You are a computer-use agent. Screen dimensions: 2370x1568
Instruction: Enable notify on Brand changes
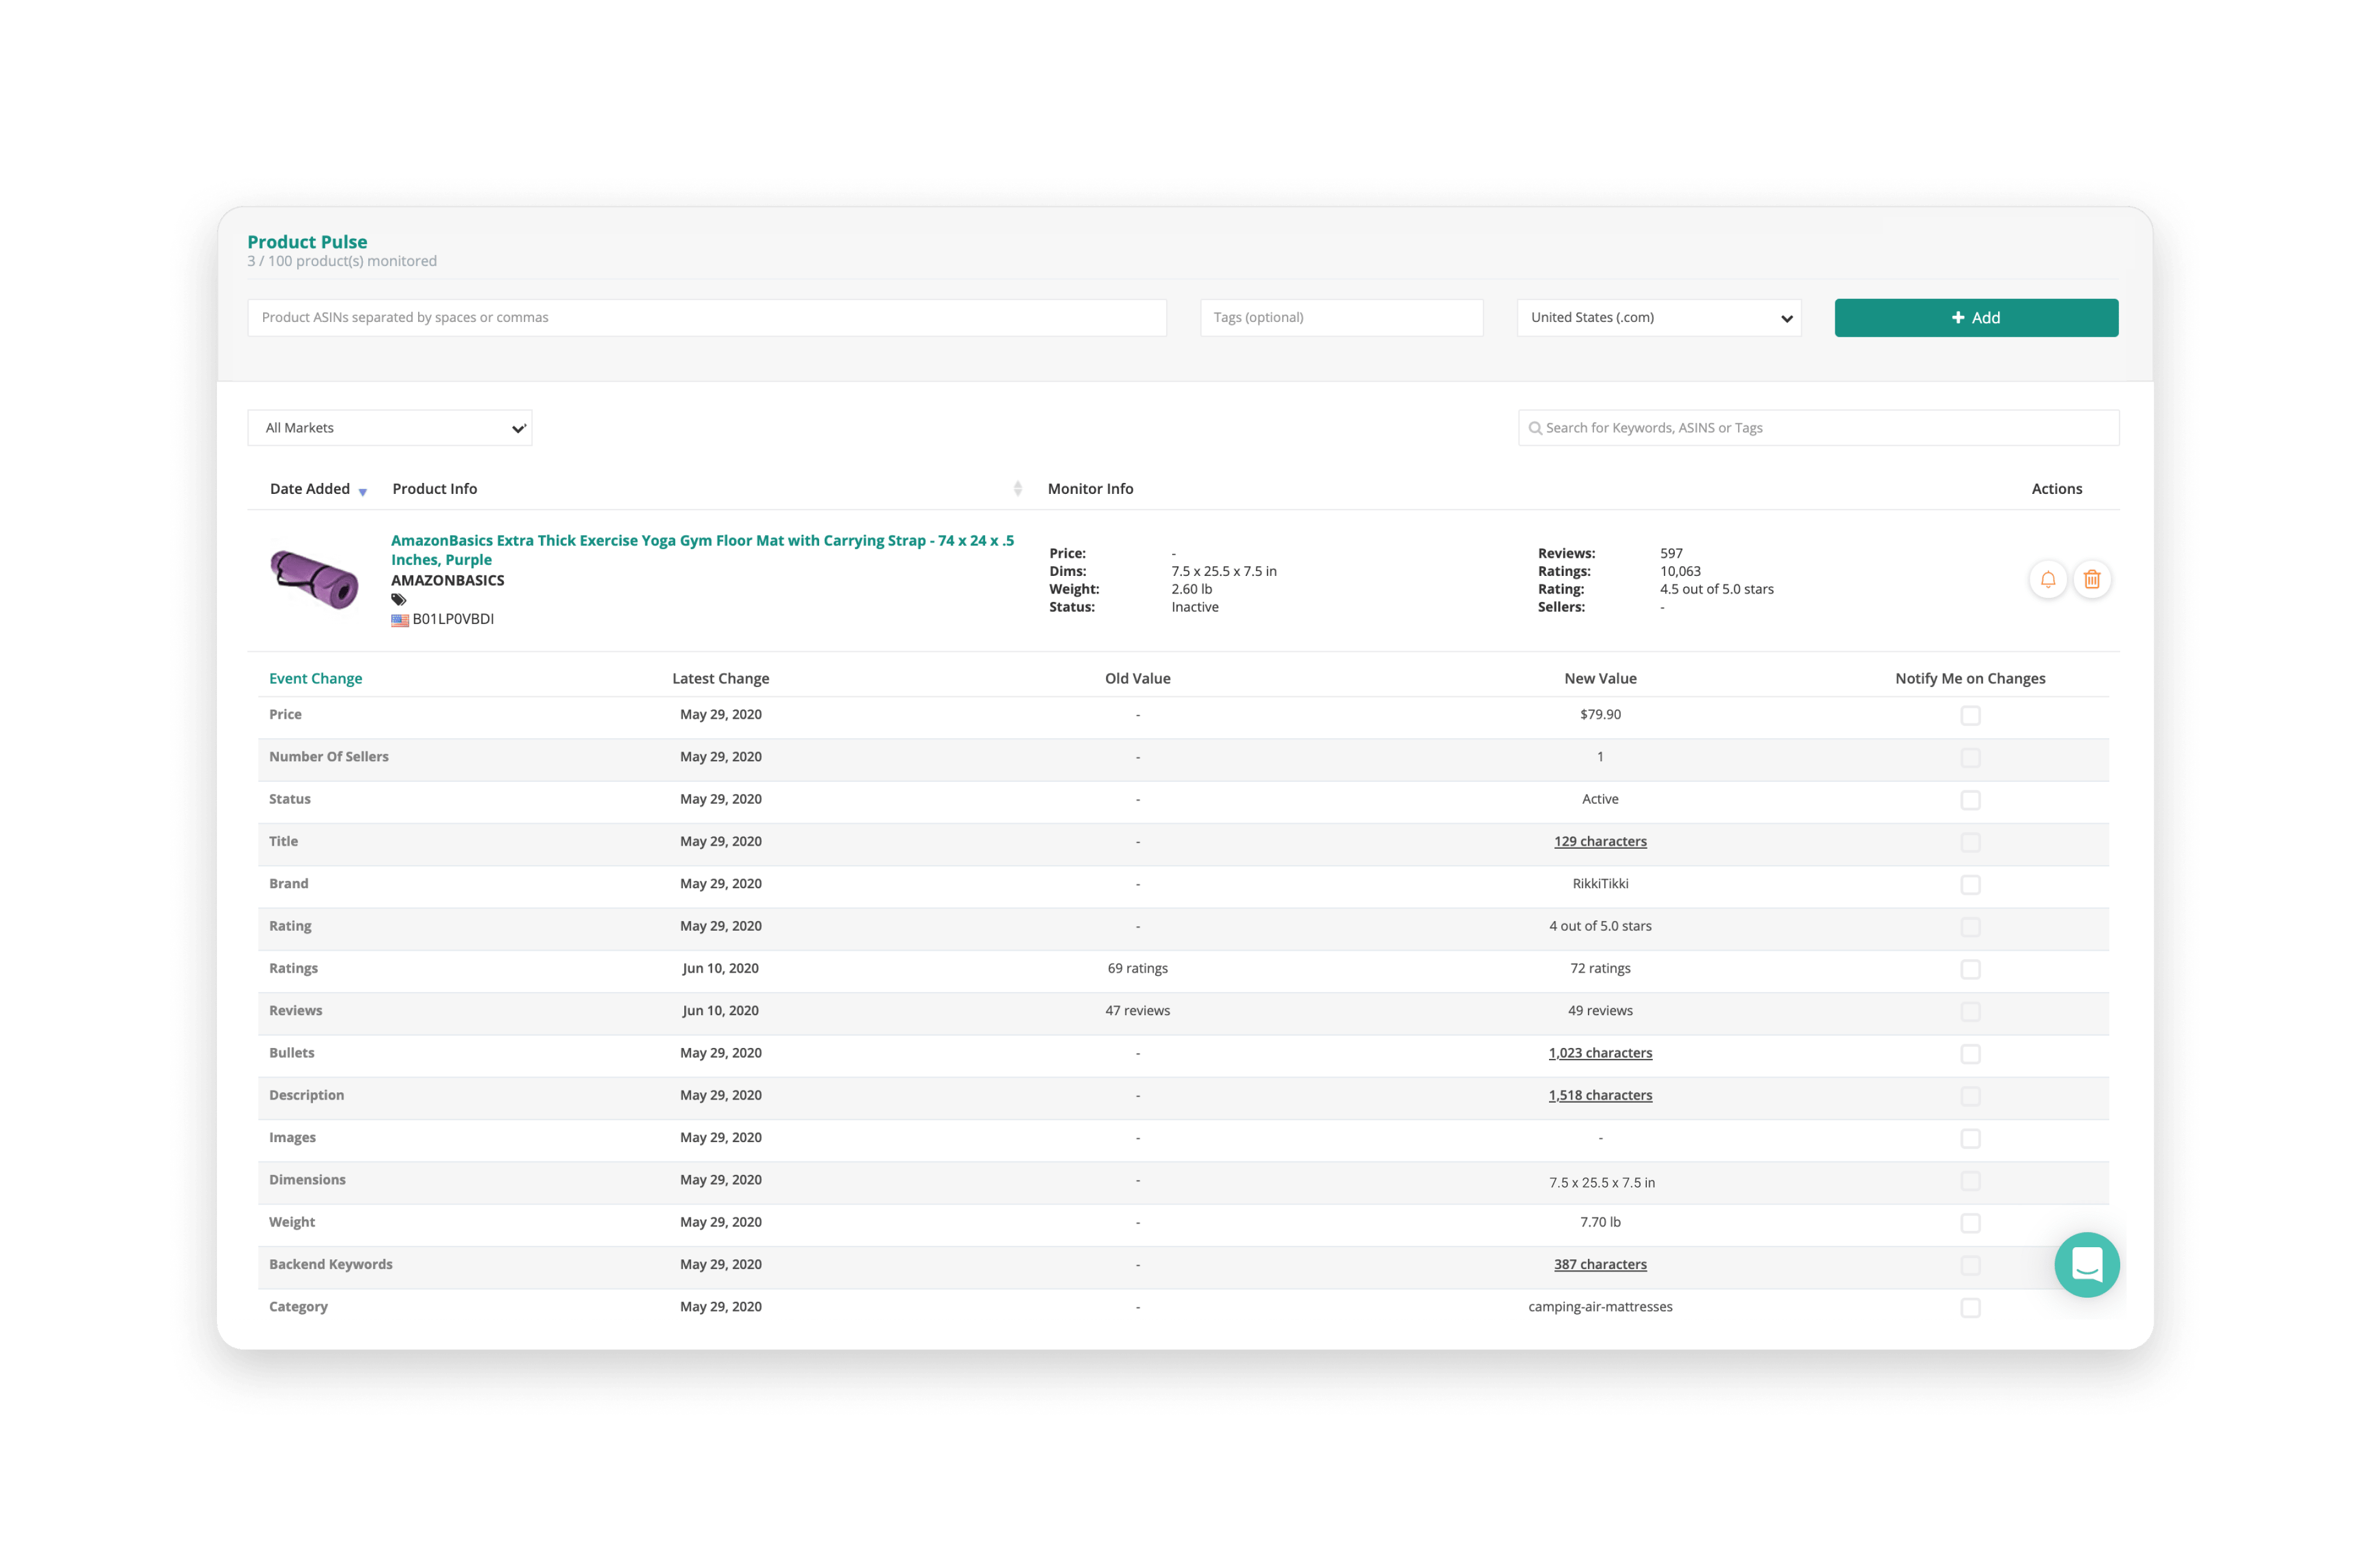(1970, 885)
